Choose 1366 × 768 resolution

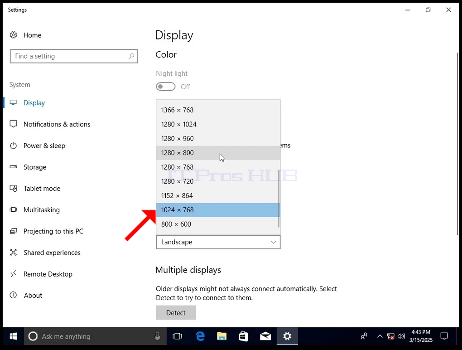coord(218,110)
